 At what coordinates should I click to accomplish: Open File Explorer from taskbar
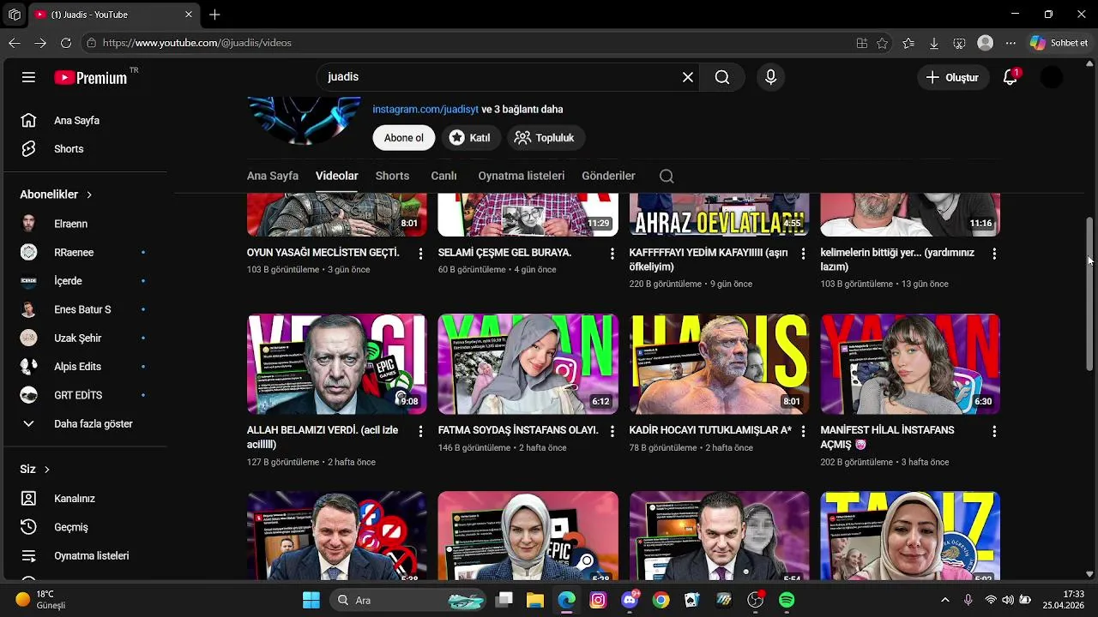[535, 600]
